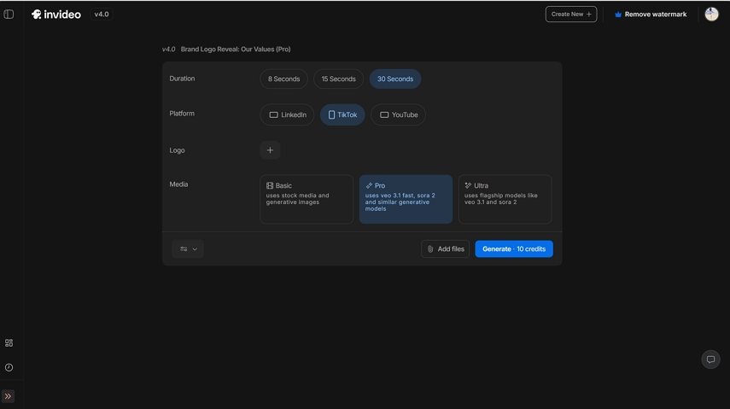Click the Media label
The height and width of the screenshot is (409, 730).
pos(178,184)
